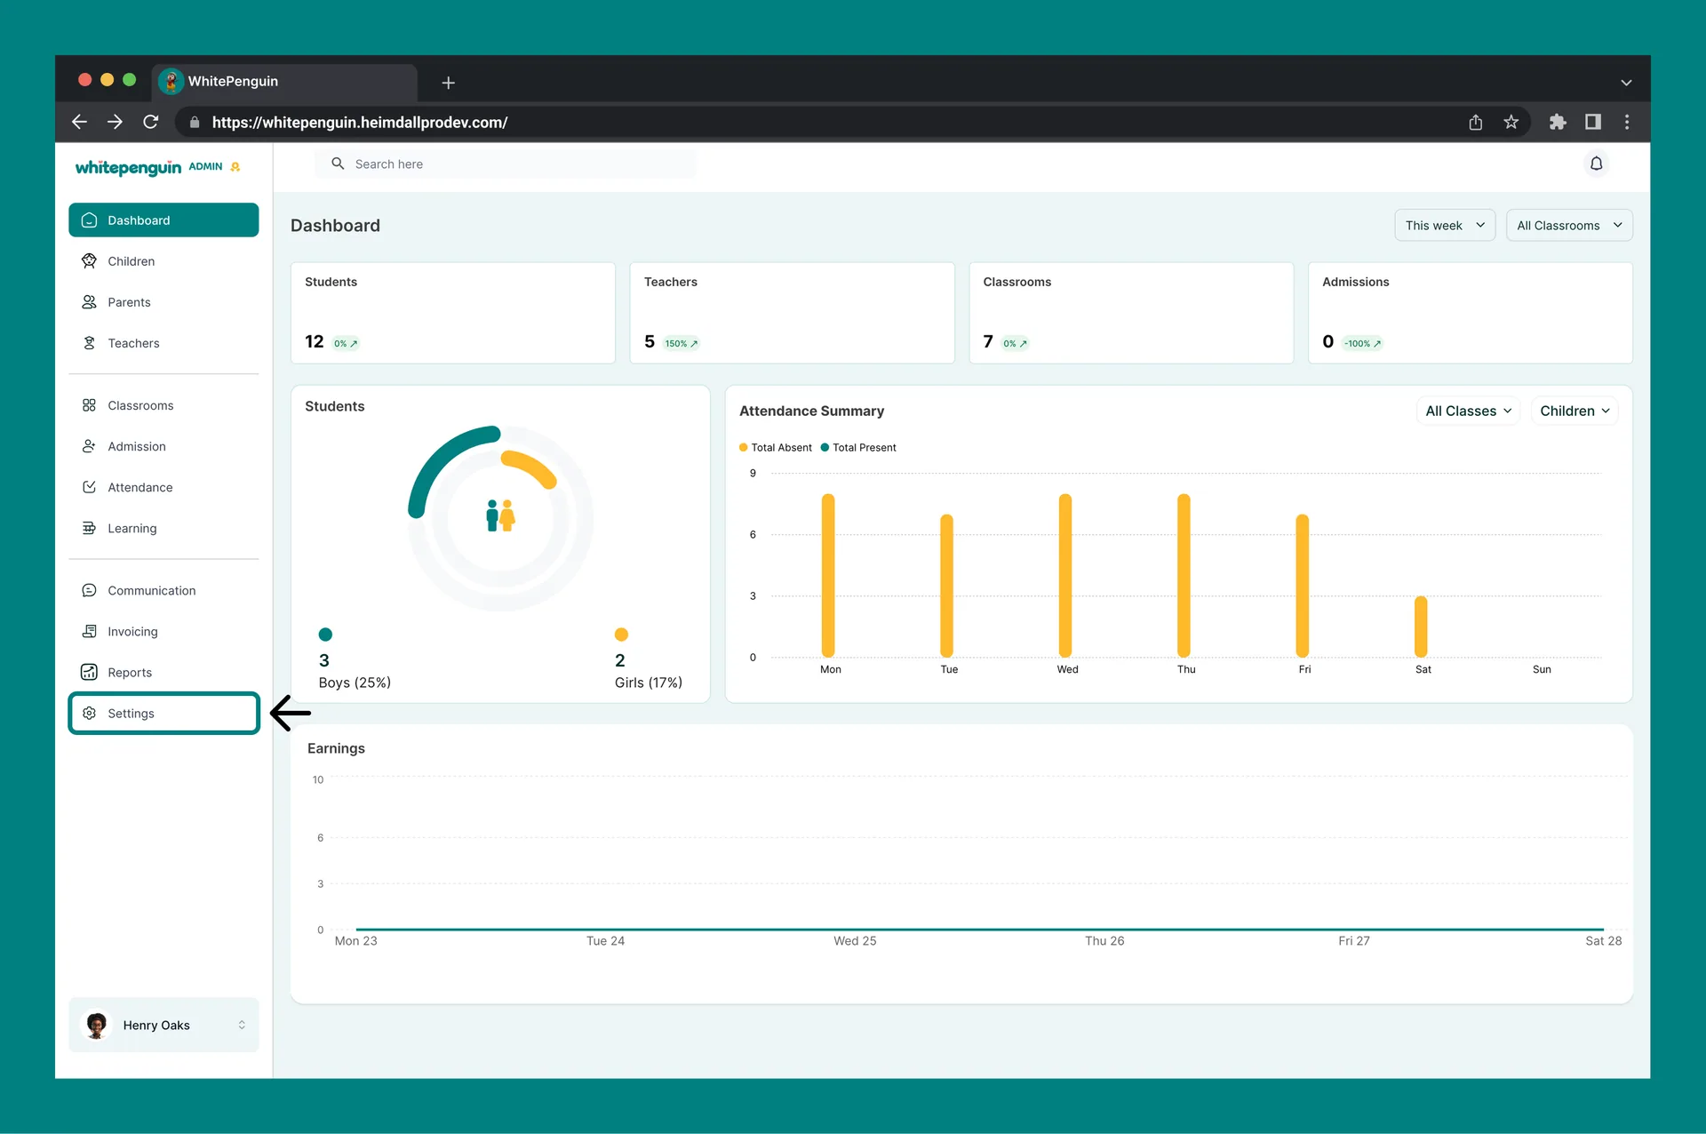1706x1134 pixels.
Task: Click the Attendance checkmark icon
Action: click(x=89, y=486)
